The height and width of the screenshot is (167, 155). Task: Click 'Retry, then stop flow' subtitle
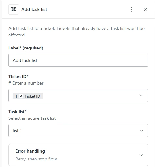tap(36, 159)
